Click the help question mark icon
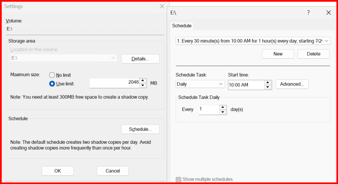This screenshot has height=184, width=338. (308, 13)
